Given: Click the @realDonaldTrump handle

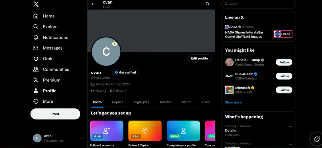Looking at the screenshot, I should point(249,65).
